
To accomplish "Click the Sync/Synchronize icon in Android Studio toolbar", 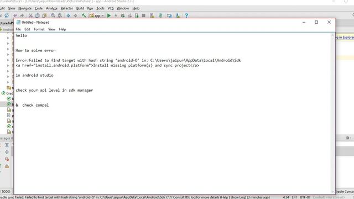I will click(x=7, y=15).
